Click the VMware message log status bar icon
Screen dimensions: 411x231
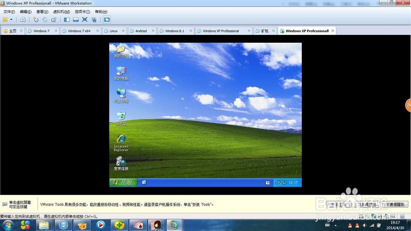(402, 216)
